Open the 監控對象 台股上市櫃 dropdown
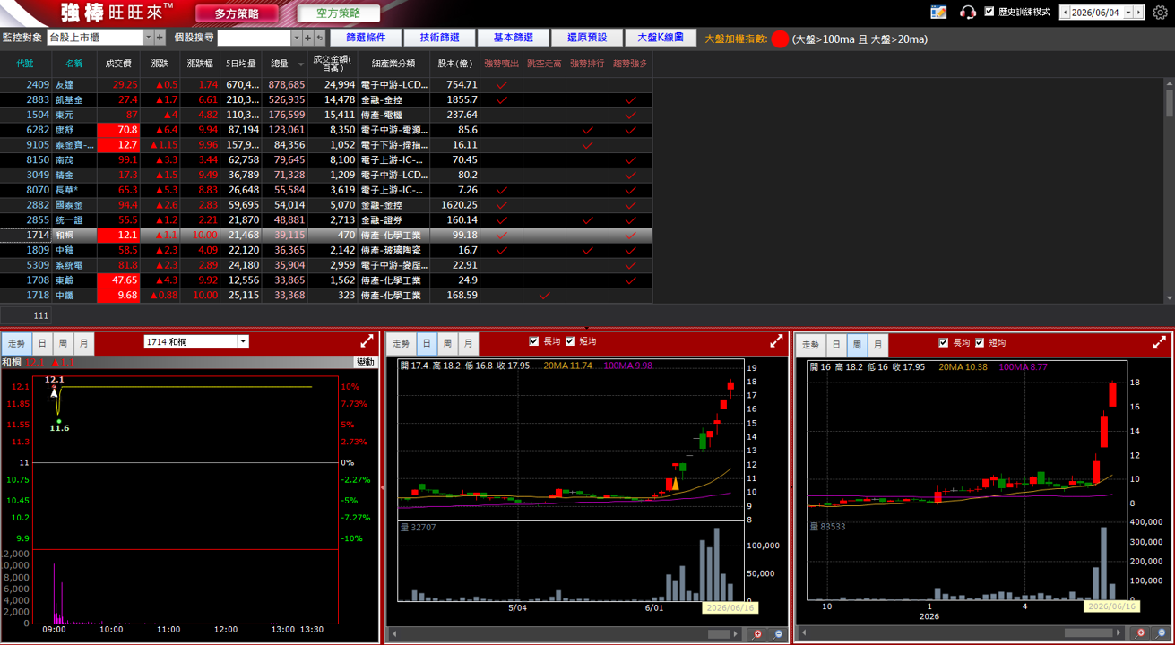 pos(149,38)
